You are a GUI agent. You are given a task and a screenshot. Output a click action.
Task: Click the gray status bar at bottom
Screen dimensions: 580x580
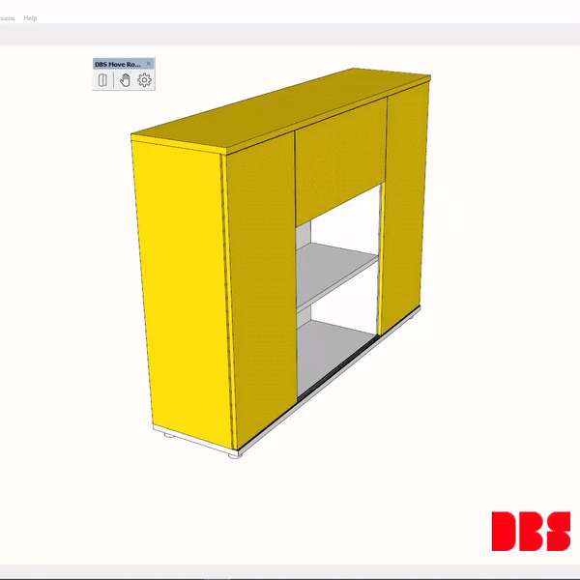290,573
